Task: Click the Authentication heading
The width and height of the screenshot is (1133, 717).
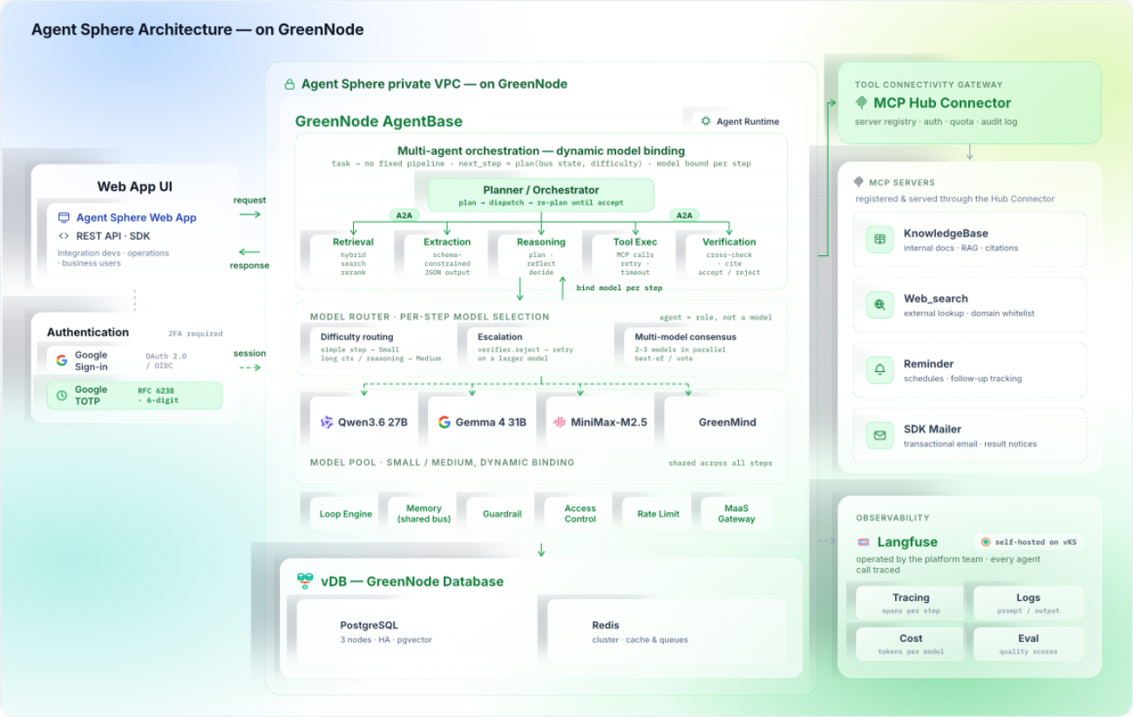Action: coord(88,332)
